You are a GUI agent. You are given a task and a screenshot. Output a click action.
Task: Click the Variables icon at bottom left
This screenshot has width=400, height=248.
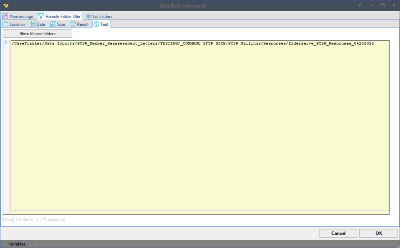coord(5,244)
